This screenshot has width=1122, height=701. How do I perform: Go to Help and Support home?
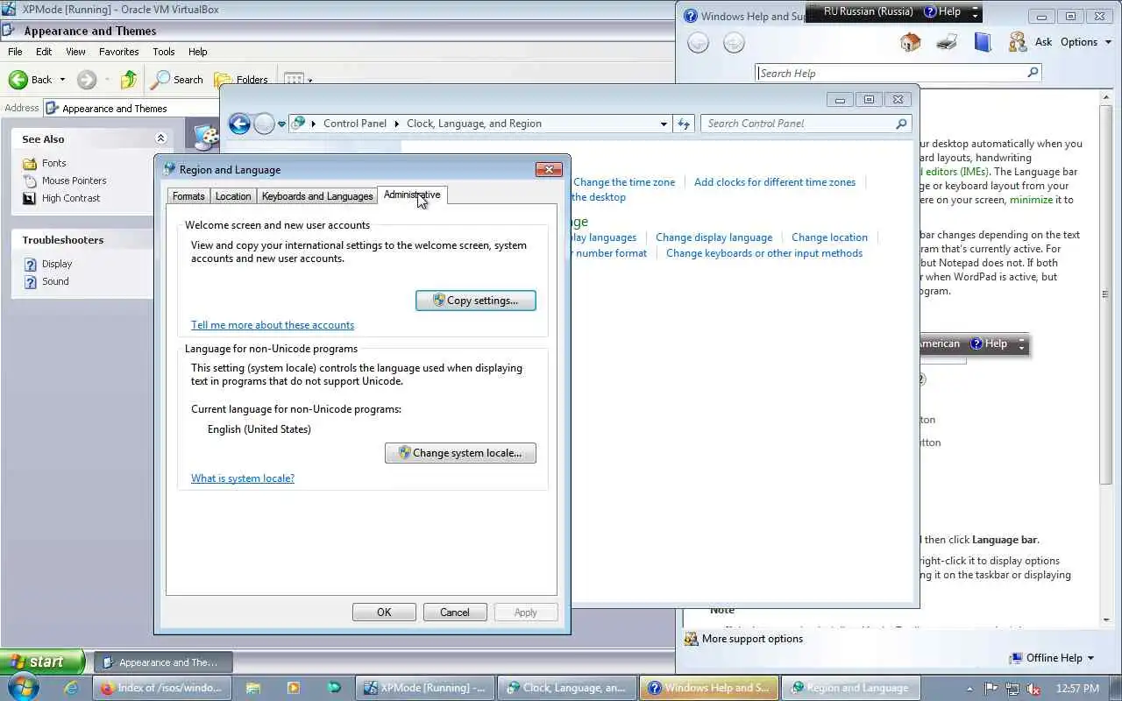click(911, 42)
